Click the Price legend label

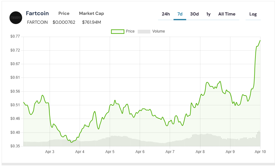(x=130, y=31)
